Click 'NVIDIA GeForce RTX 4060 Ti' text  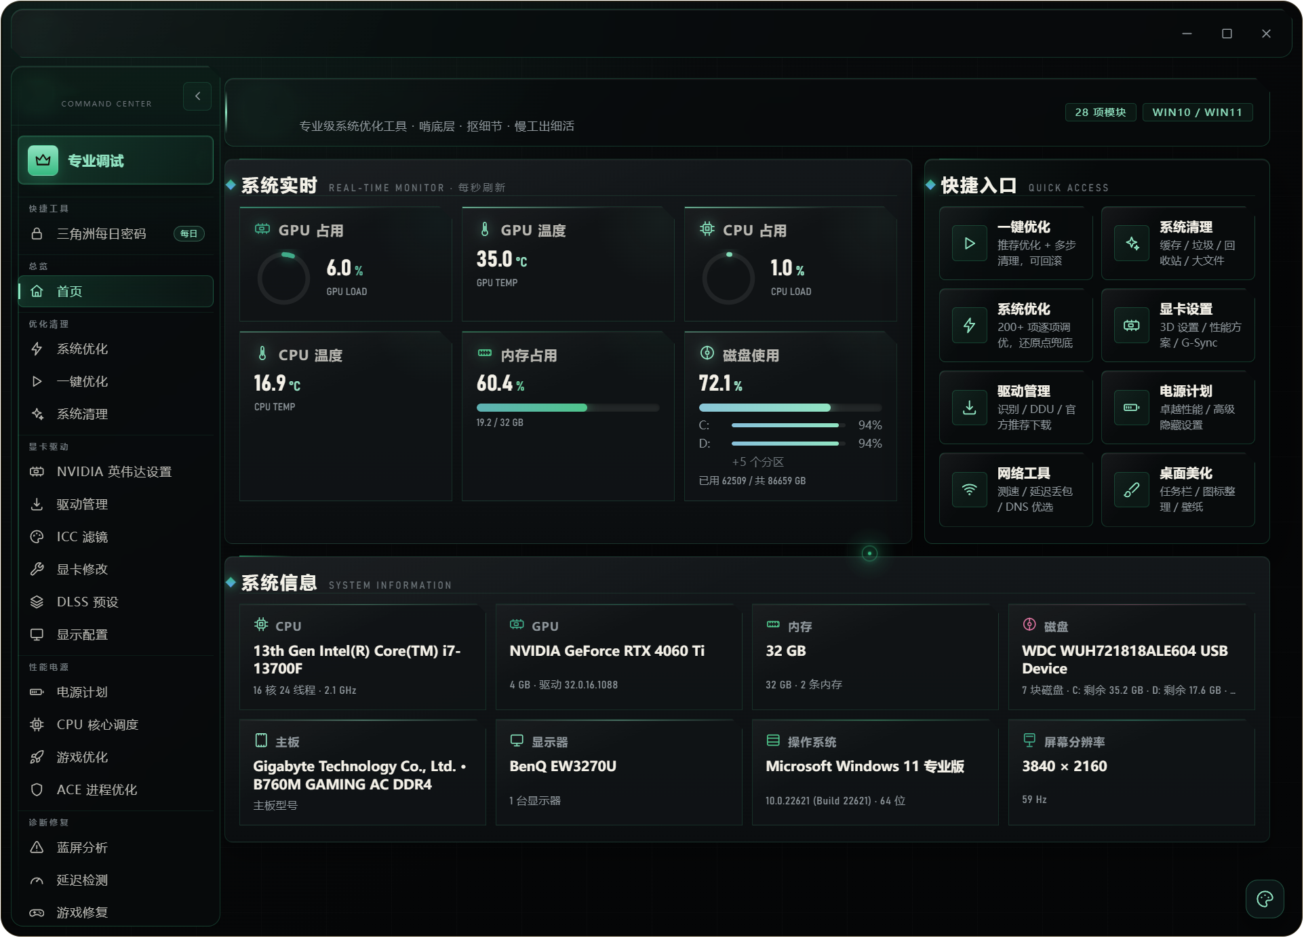pos(607,651)
